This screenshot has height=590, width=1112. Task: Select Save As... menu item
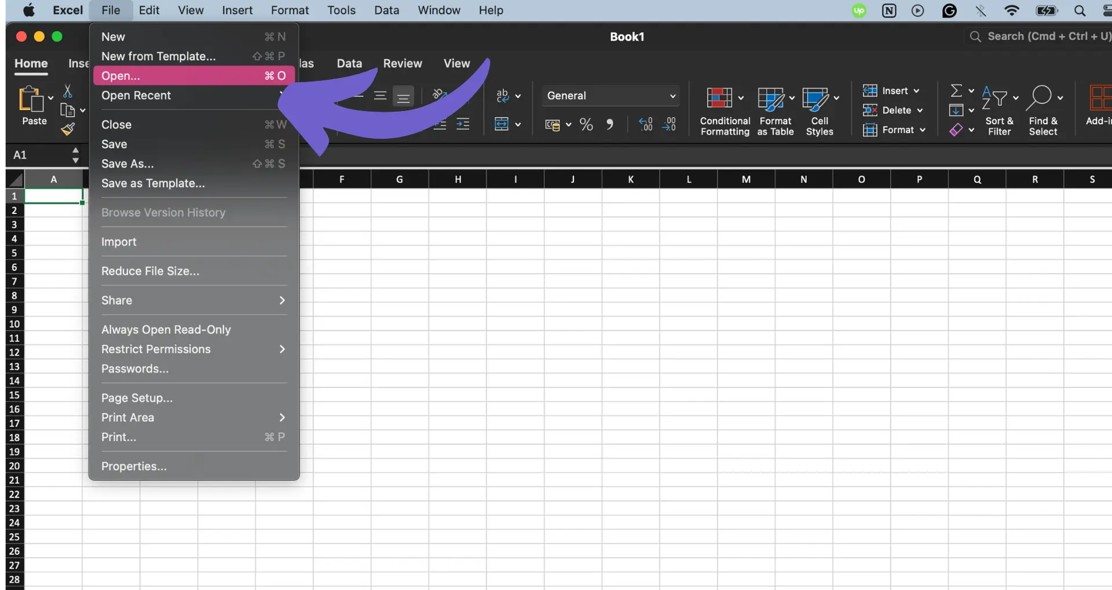click(x=194, y=164)
